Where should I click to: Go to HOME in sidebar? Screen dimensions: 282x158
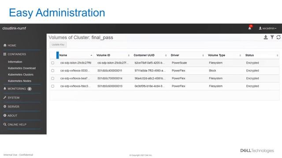tap(12, 46)
